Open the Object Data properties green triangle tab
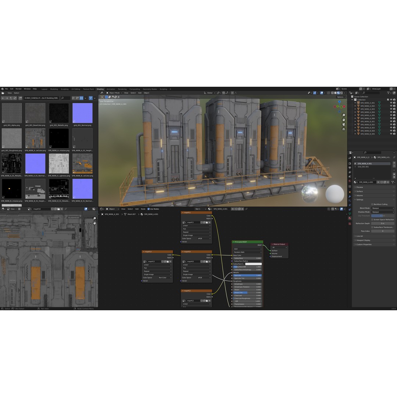Viewport: 397px width, 397px height. 350,214
